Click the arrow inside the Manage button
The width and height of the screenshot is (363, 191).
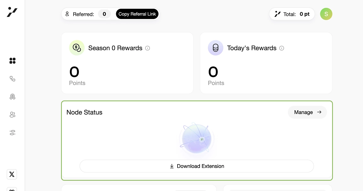[319, 112]
